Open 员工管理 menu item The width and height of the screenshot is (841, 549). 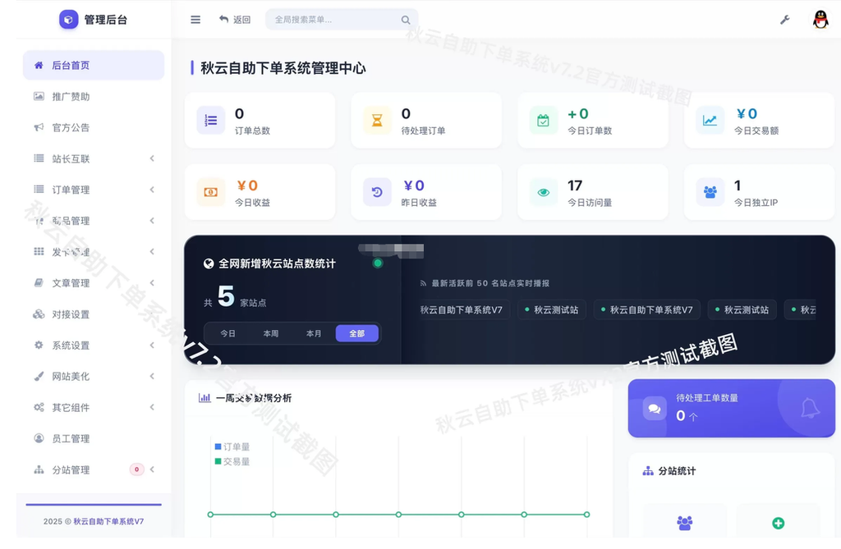coord(94,438)
